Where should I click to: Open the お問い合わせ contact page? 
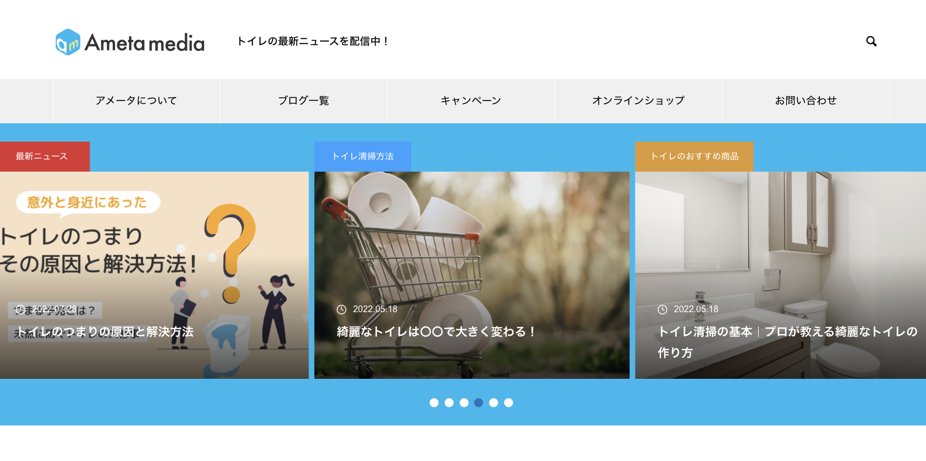click(x=806, y=101)
